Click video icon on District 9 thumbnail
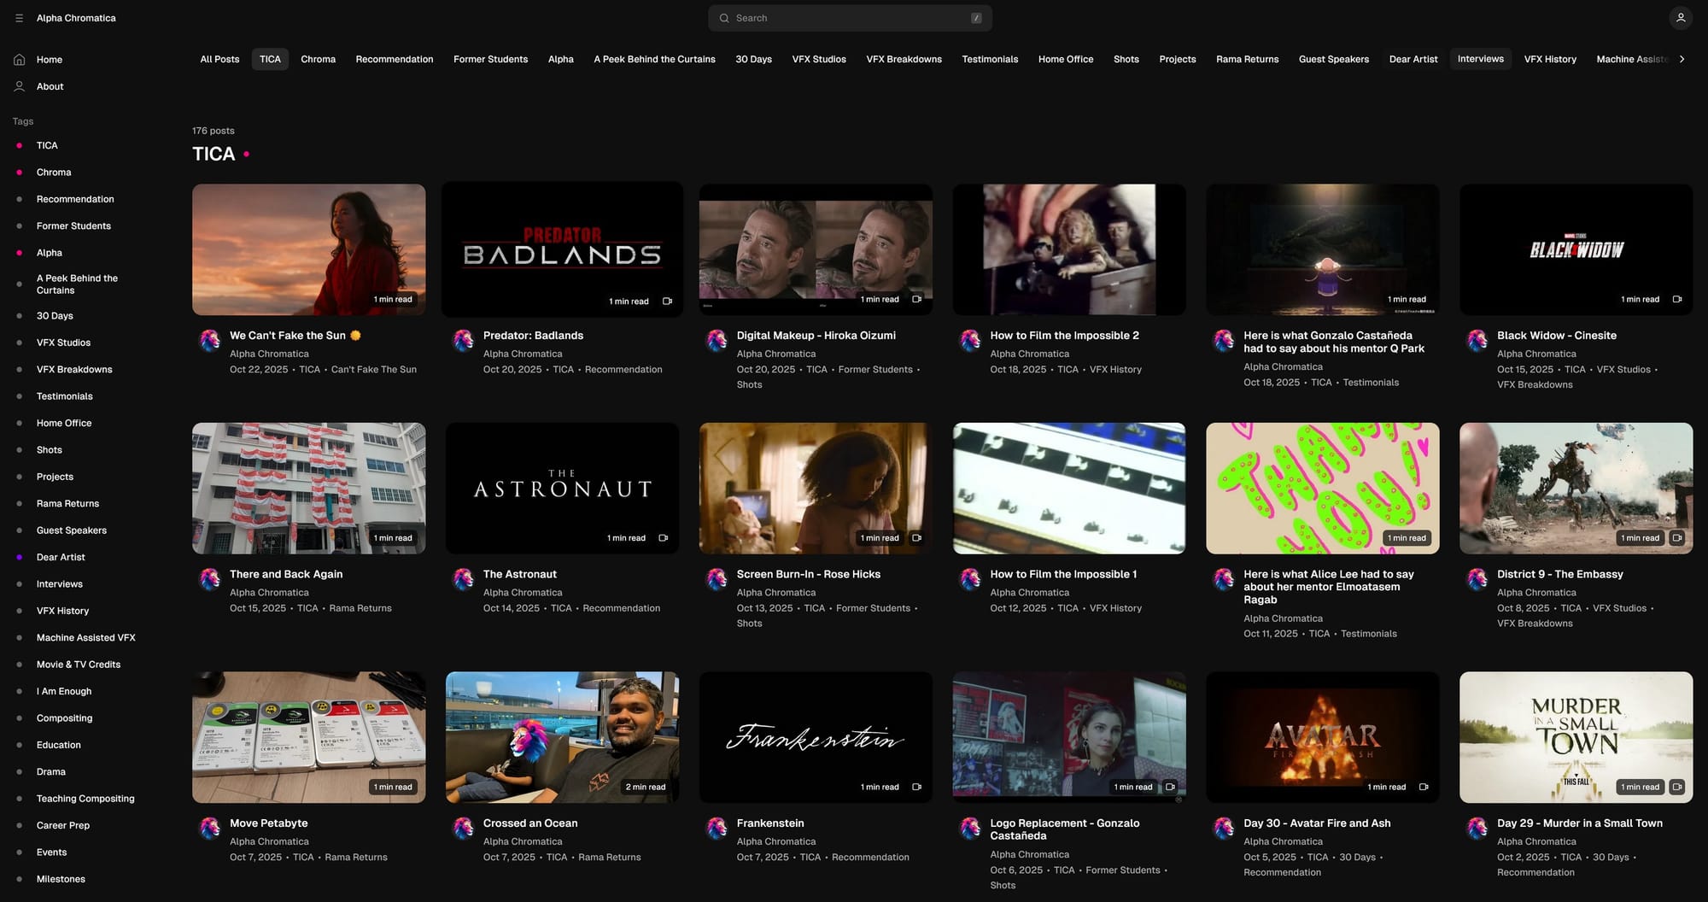Screen dimensions: 1708x902 pos(1676,538)
